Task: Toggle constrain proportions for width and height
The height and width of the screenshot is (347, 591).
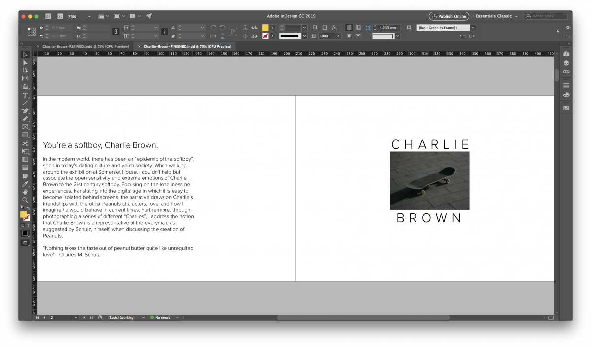Action: 116,32
